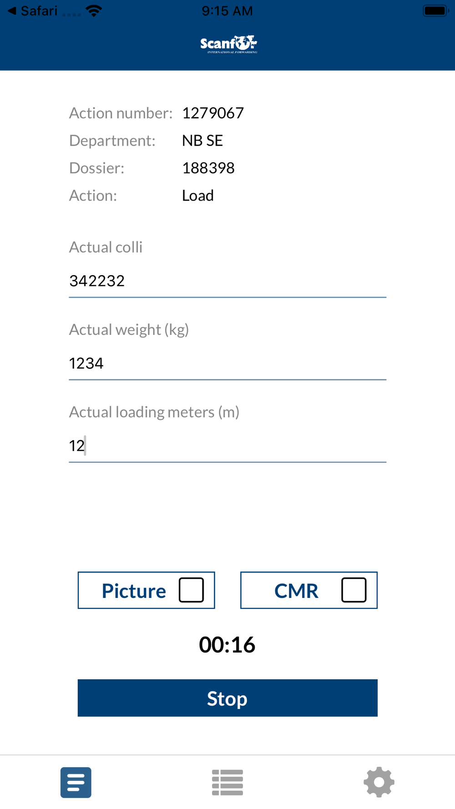Tap the battery indicator icon
Screen dimensions: 455x809
coord(435,11)
